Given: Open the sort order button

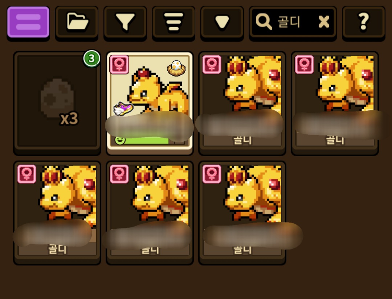Looking at the screenshot, I should coord(173,22).
